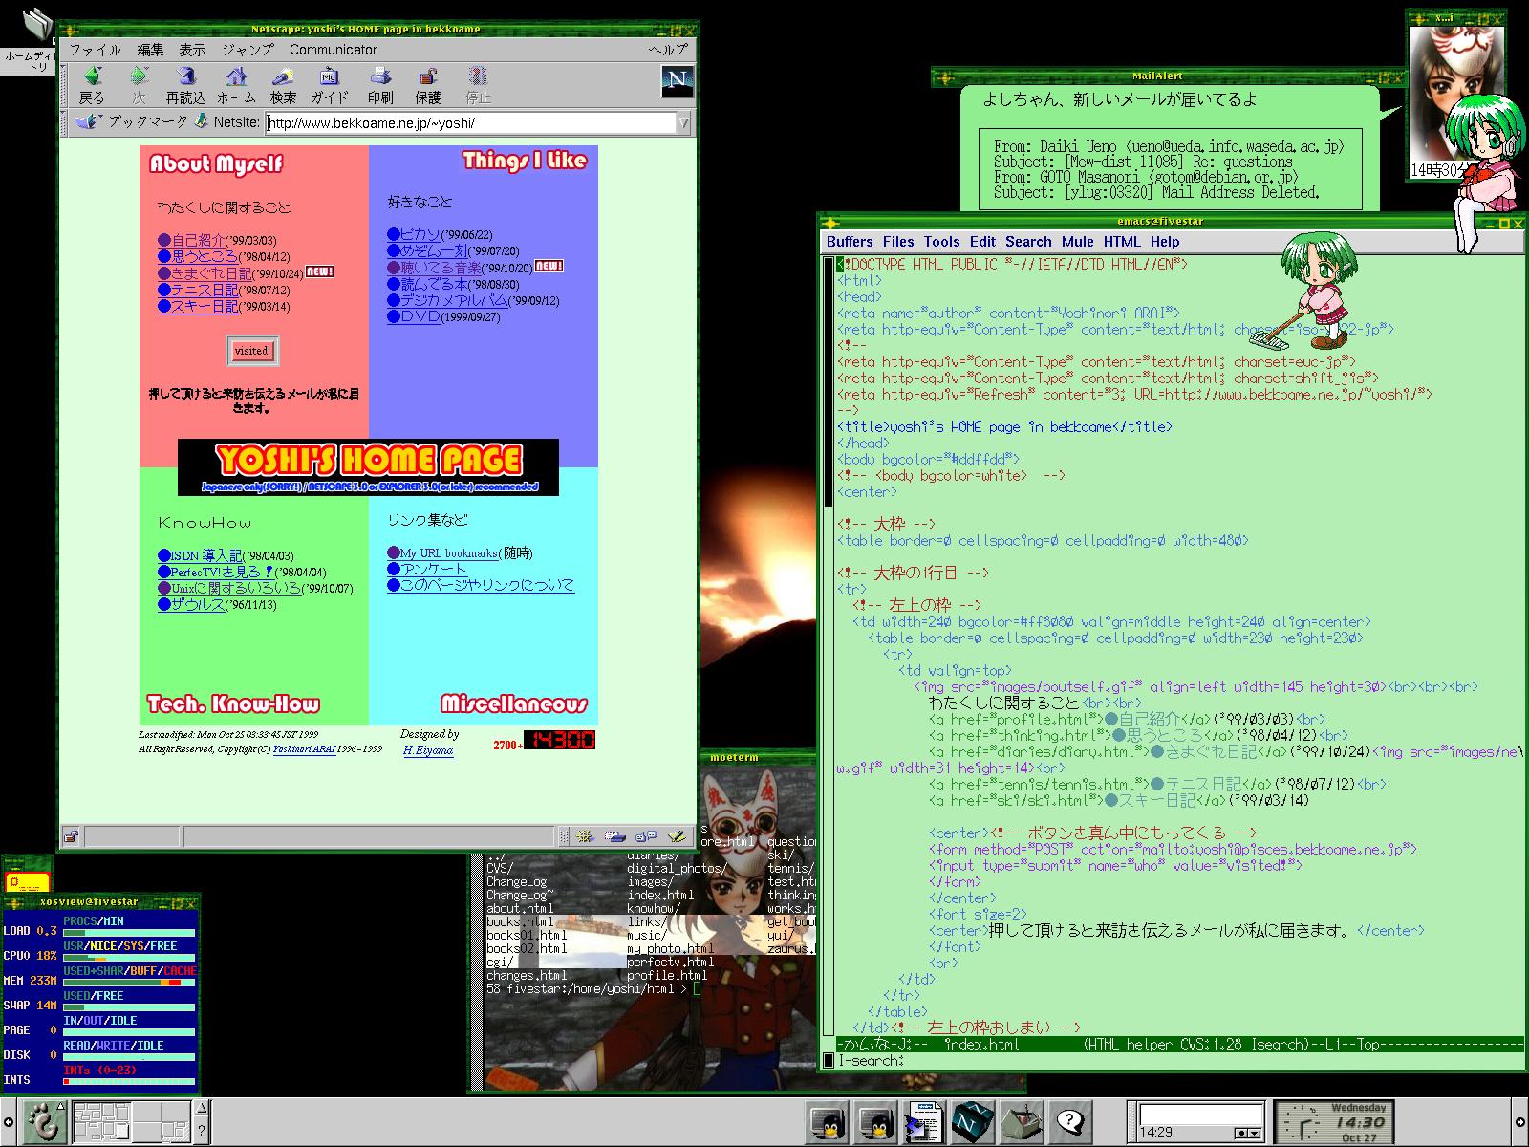Image resolution: width=1529 pixels, height=1147 pixels.
Task: Click the 次 forward arrow in Netscape
Action: click(x=140, y=85)
